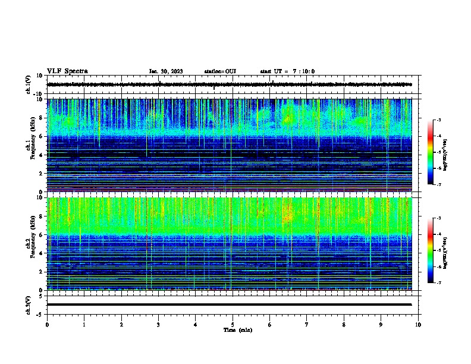Click the ch.2 spectrogram "2" kHz tick label
This screenshot has height=364, width=471.
tap(41, 272)
